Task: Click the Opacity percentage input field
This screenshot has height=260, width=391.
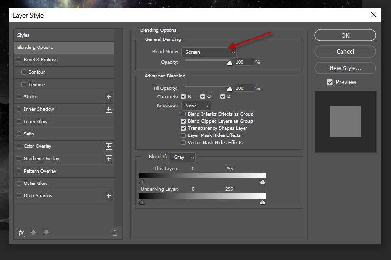Action: (x=244, y=62)
